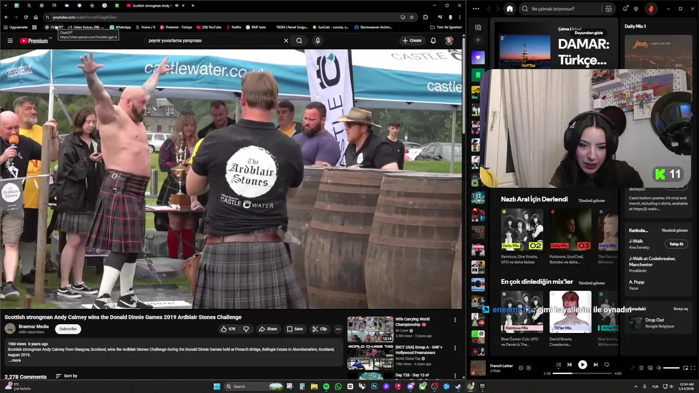Screen dimensions: 699x393
Task: Hide announcements via Duyuruları gizle
Action: (589, 33)
